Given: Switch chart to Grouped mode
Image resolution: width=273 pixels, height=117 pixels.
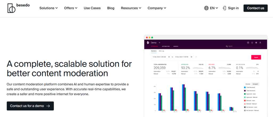Looking at the screenshot, I should point(255,84).
